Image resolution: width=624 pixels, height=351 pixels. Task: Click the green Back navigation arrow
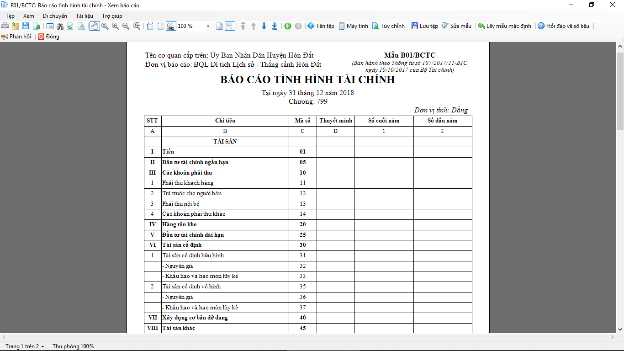288,26
